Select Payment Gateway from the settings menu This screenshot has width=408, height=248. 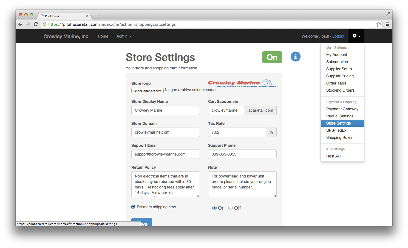[x=342, y=109]
